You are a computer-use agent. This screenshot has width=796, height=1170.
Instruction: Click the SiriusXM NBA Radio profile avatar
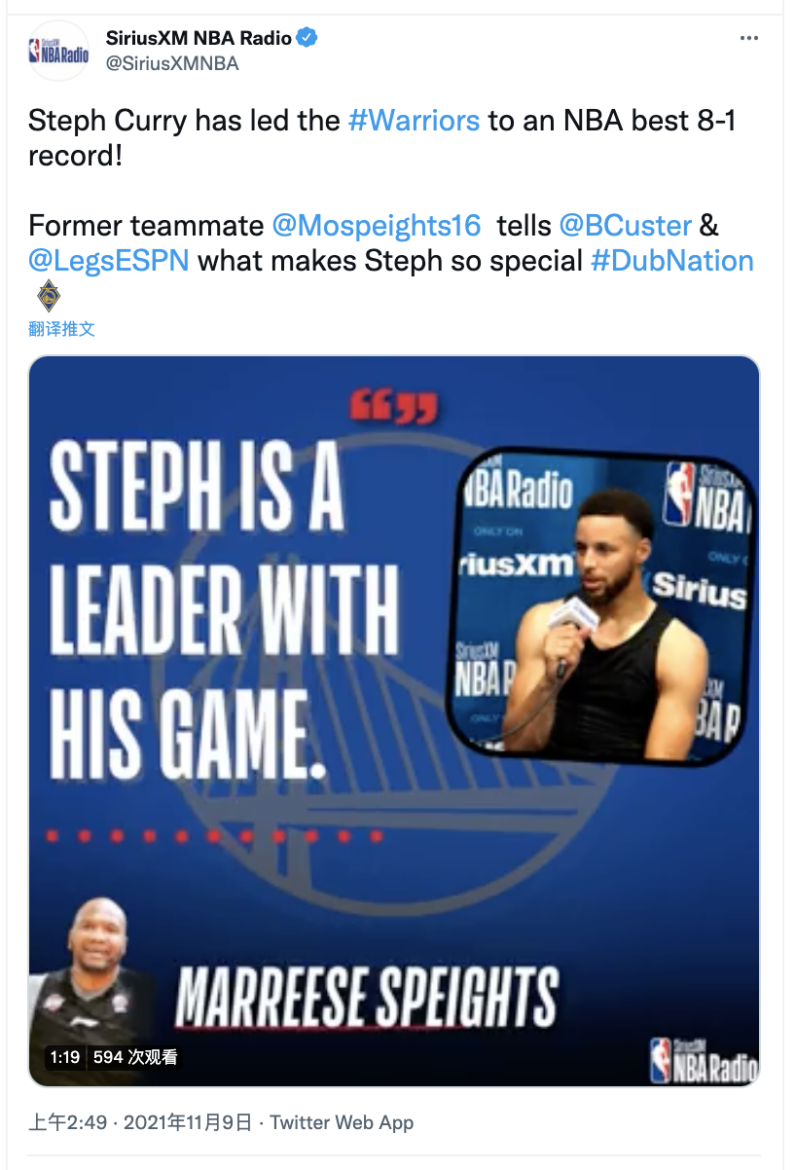(x=58, y=51)
